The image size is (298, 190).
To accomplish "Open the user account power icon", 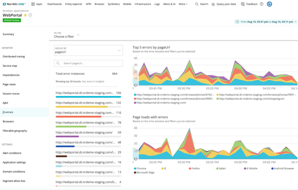I will point(269,4).
